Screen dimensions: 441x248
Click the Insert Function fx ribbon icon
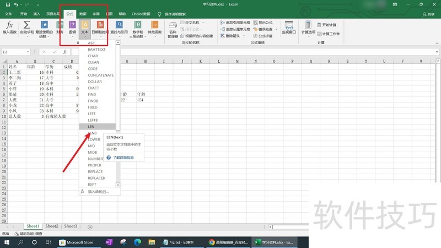tap(9, 28)
